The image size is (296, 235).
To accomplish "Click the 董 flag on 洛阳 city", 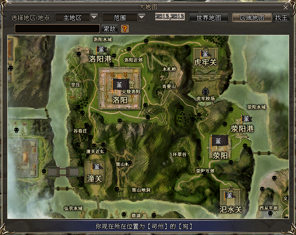I will (120, 85).
